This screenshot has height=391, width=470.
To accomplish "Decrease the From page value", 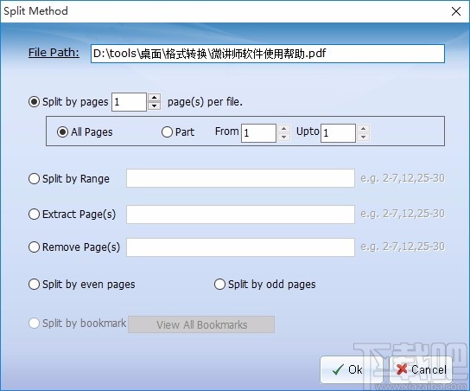I will click(283, 138).
